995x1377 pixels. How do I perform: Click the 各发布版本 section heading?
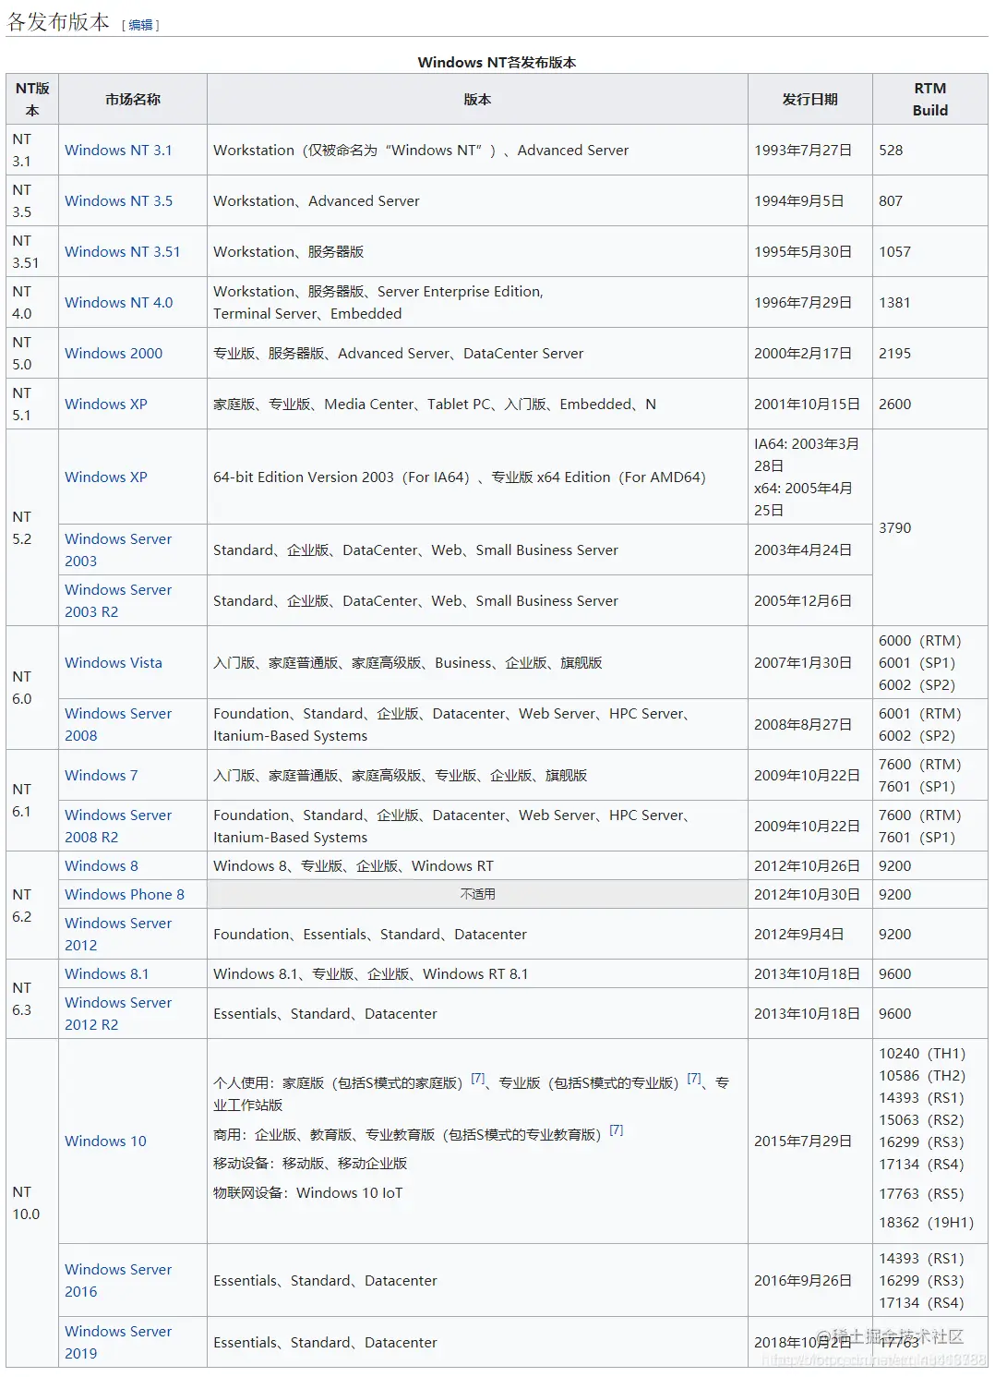[x=58, y=21]
